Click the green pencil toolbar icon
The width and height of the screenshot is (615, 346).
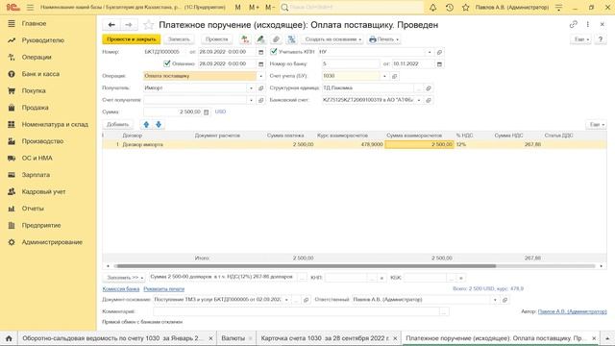click(x=260, y=39)
